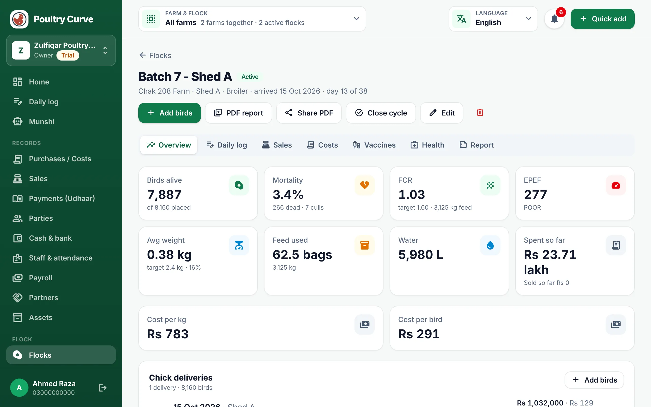
Task: Expand the Farm & Flock selector
Action: point(252,19)
